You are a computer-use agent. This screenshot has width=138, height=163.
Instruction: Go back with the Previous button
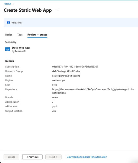(x=32, y=157)
